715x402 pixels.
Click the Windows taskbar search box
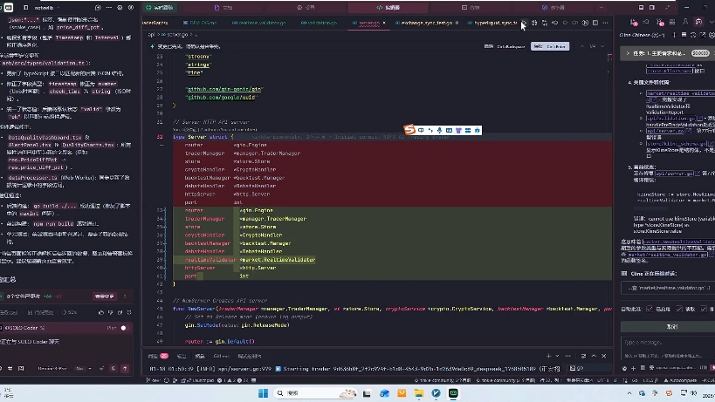point(315,393)
